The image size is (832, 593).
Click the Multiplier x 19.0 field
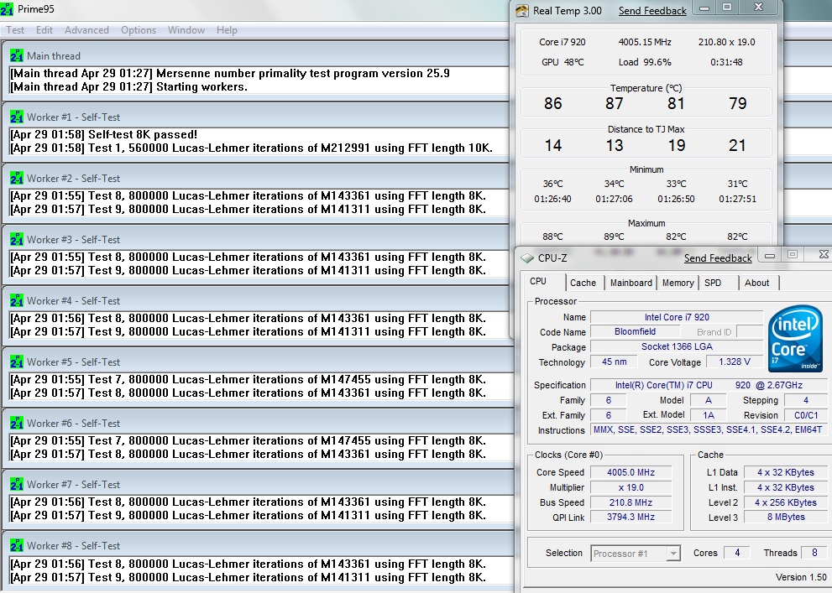[631, 487]
